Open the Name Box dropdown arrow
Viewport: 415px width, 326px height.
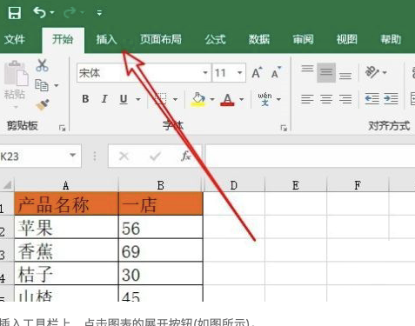tap(73, 156)
